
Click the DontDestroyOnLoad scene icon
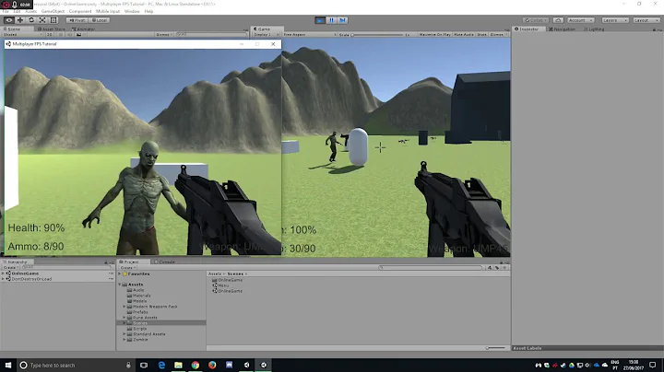(x=8, y=279)
